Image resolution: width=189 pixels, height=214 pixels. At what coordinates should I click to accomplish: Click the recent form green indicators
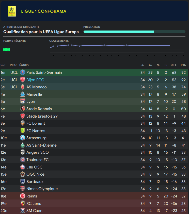point(7,50)
